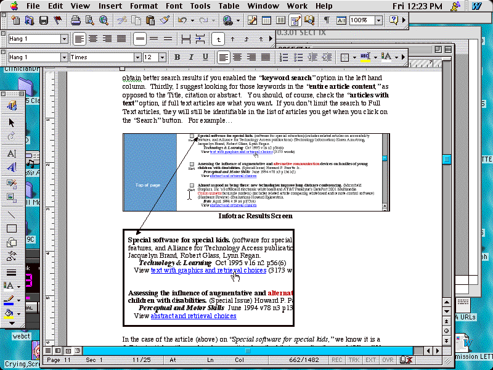Toggle the Drawing toolbar button
The image size is (493, 370).
coord(295,20)
